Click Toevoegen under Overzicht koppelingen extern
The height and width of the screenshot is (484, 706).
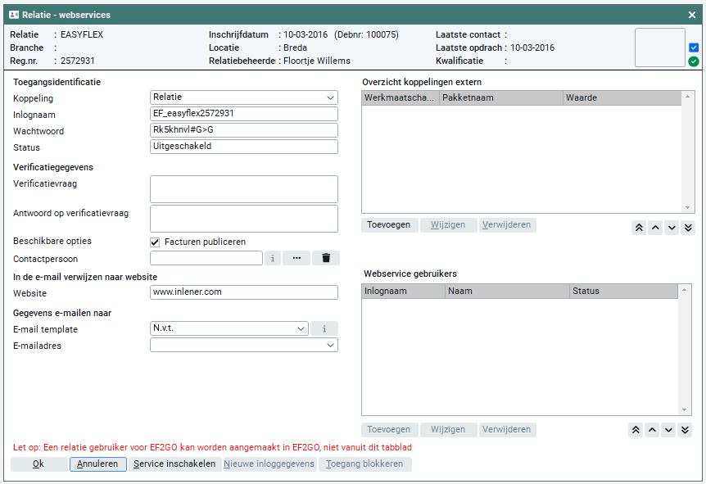(x=389, y=225)
